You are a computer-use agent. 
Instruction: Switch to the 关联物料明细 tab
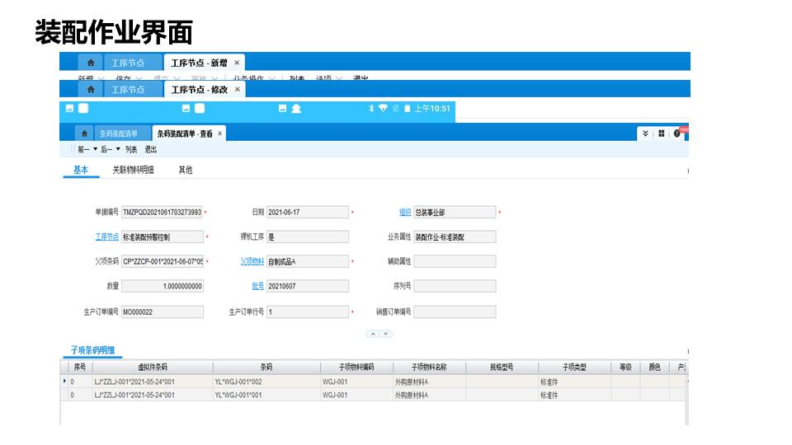(x=133, y=170)
